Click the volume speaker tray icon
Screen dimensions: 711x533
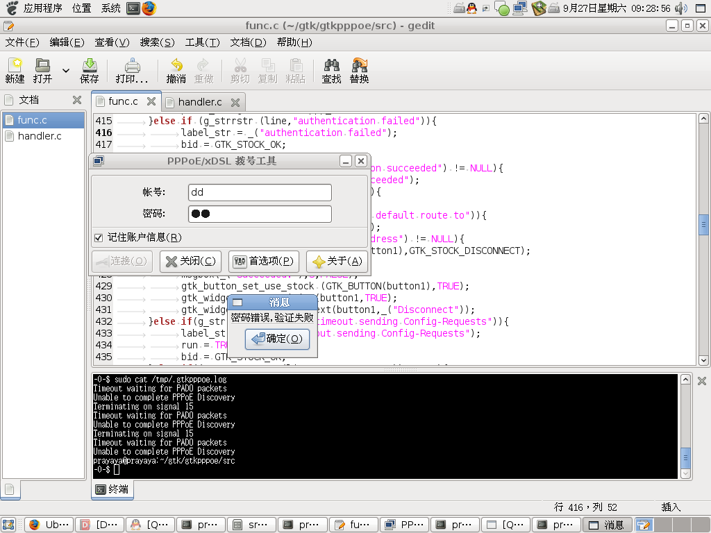click(680, 8)
